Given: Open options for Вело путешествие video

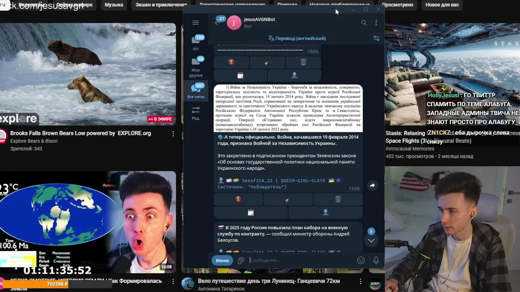Looking at the screenshot, I should click(360, 281).
